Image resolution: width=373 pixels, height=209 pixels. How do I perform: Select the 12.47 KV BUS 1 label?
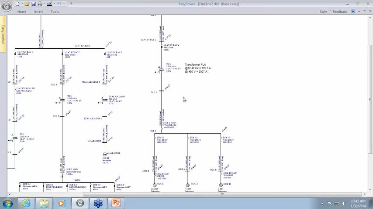click(x=82, y=46)
